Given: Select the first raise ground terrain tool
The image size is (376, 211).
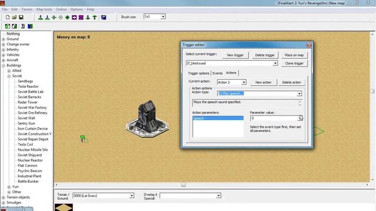Looking at the screenshot, I should [41, 17].
